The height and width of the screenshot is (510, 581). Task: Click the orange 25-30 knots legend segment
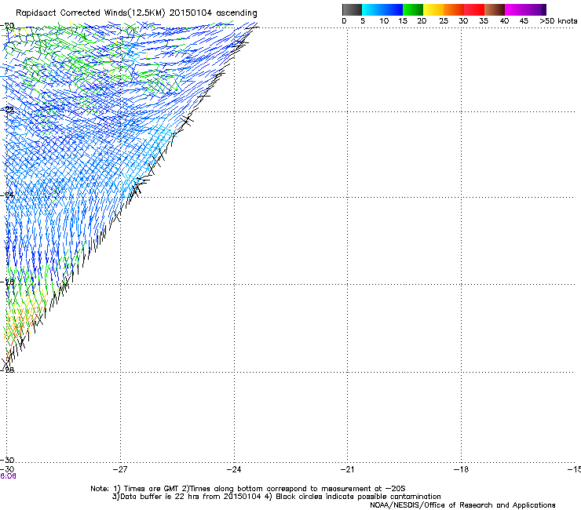click(454, 9)
